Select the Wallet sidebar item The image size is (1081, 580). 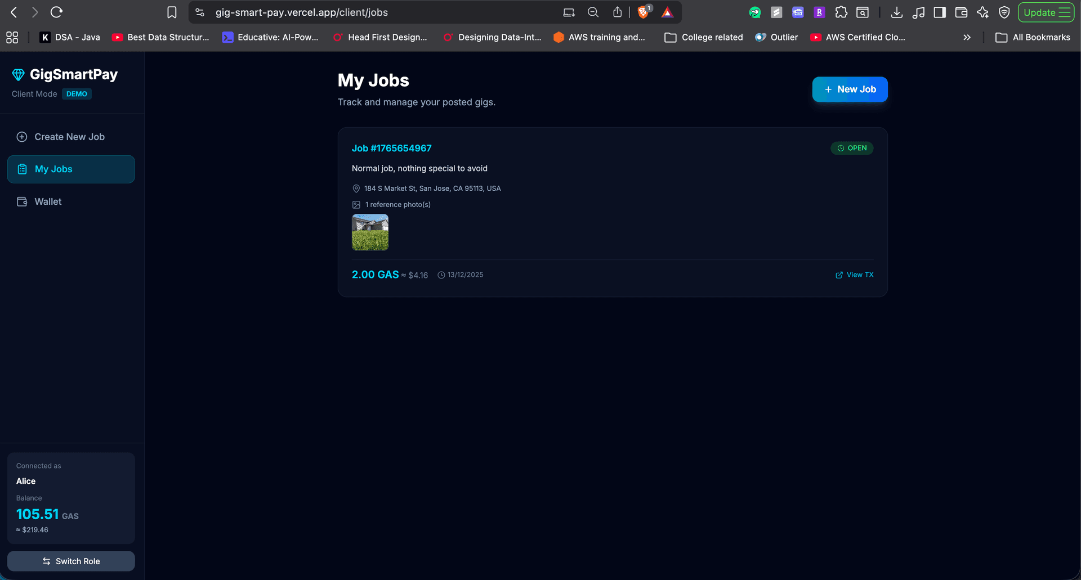(48, 201)
